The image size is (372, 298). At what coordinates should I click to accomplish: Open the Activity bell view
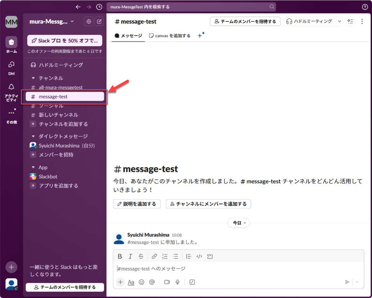[11, 93]
